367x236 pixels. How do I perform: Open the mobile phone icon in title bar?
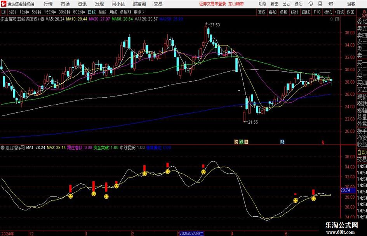pyautogui.click(x=320, y=4)
